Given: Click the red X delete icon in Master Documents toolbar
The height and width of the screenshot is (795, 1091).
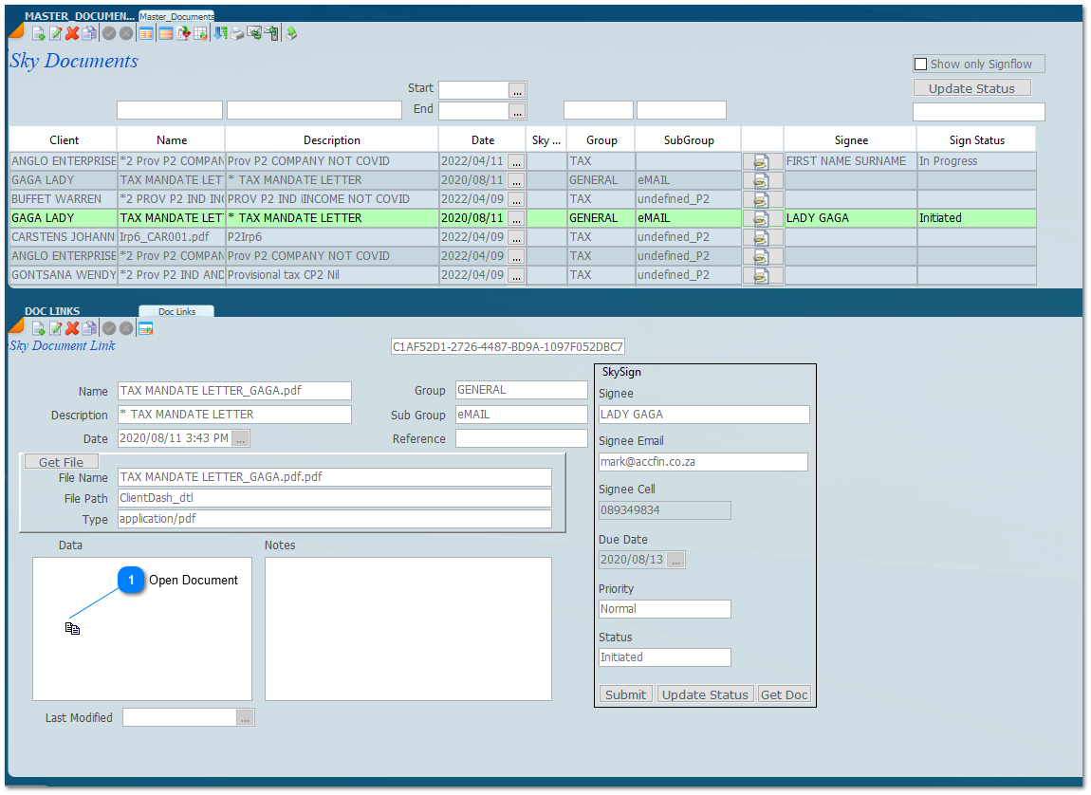Looking at the screenshot, I should coord(72,33).
